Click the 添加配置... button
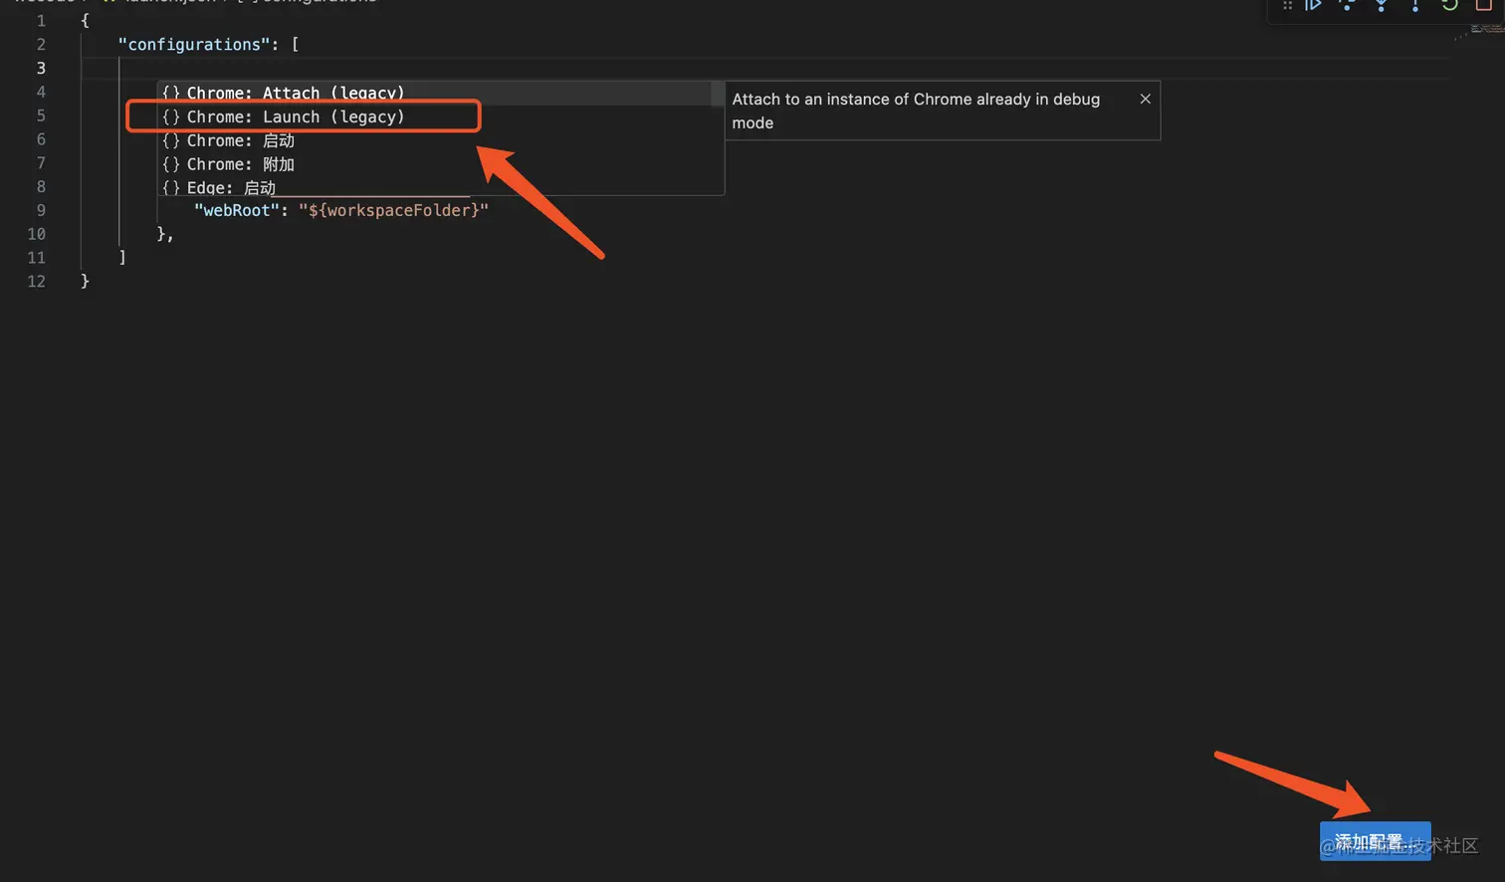The height and width of the screenshot is (882, 1505). point(1375,841)
